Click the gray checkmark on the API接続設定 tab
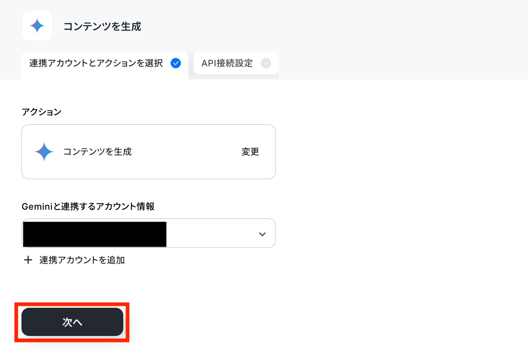This screenshot has width=528, height=357. pos(266,63)
